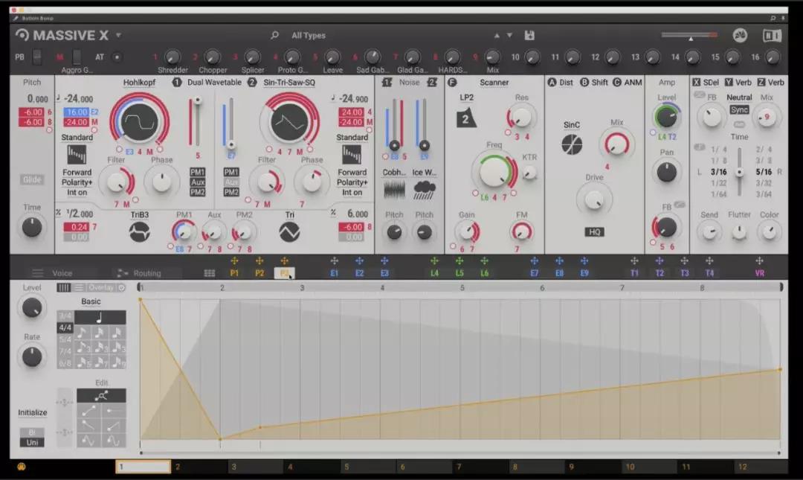Click the save preset disk icon
803x480 pixels.
[529, 35]
